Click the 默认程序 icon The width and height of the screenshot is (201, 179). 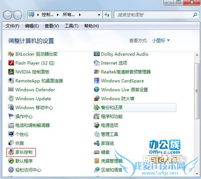point(11,161)
